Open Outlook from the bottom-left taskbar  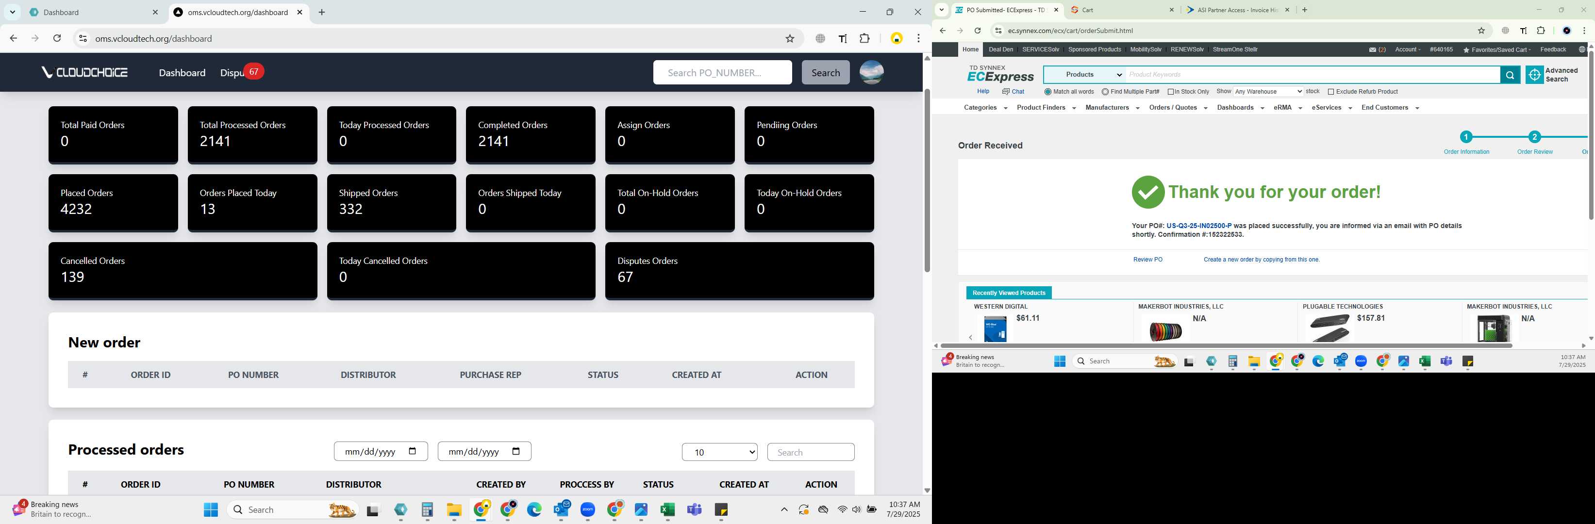(x=562, y=510)
